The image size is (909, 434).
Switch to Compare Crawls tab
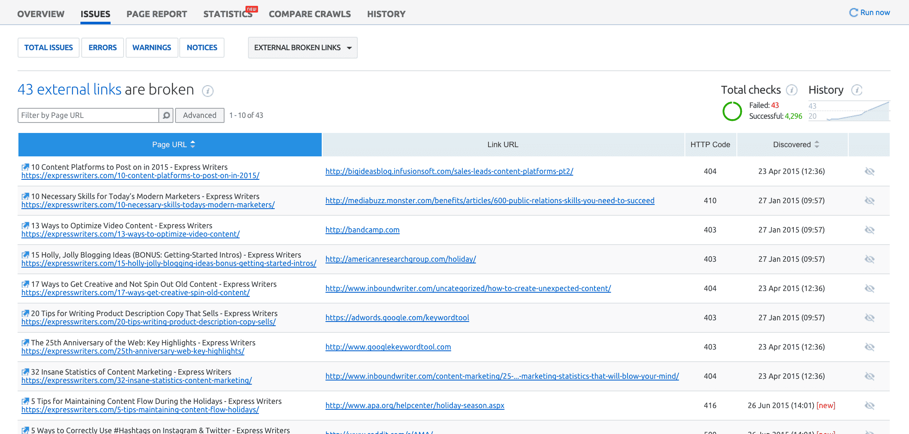310,14
